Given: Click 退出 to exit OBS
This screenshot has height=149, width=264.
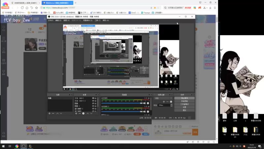Looking at the screenshot, I should (184, 110).
